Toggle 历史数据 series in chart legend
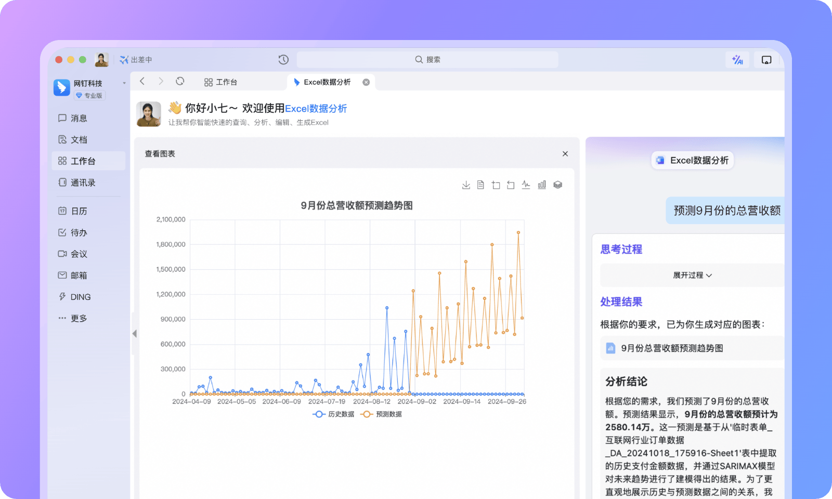 point(333,414)
